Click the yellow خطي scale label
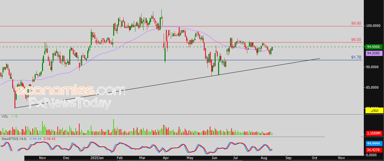 [374, 111]
